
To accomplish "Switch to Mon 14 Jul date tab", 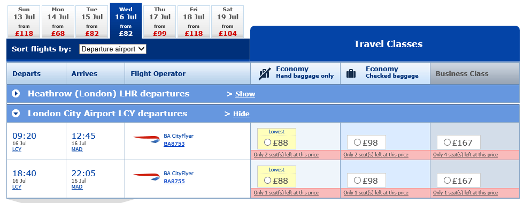I will coord(58,22).
